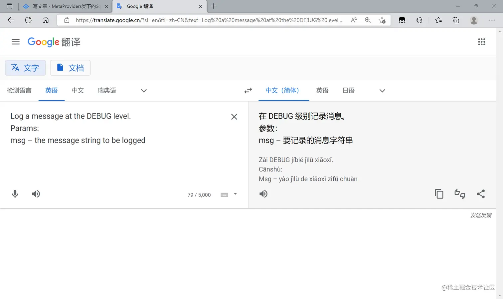
Task: Listen to the English source text
Action: click(x=36, y=194)
